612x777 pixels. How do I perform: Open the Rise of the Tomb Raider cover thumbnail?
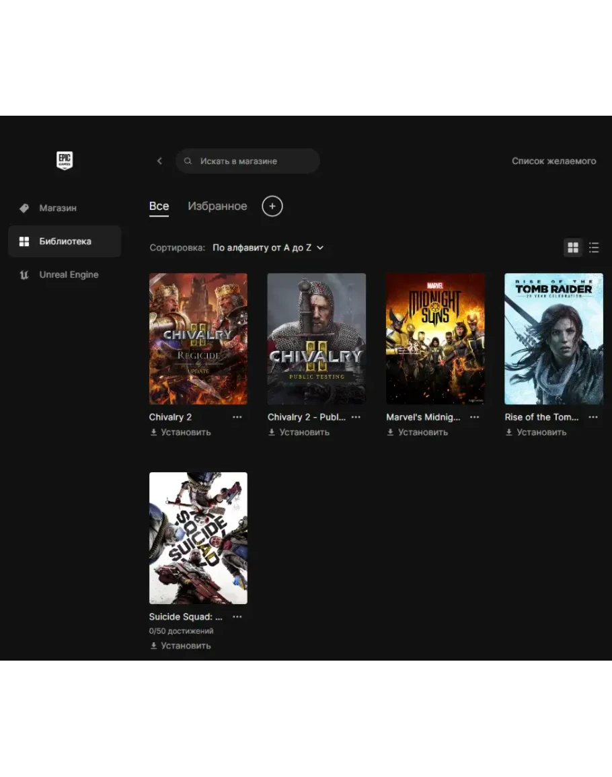553,338
